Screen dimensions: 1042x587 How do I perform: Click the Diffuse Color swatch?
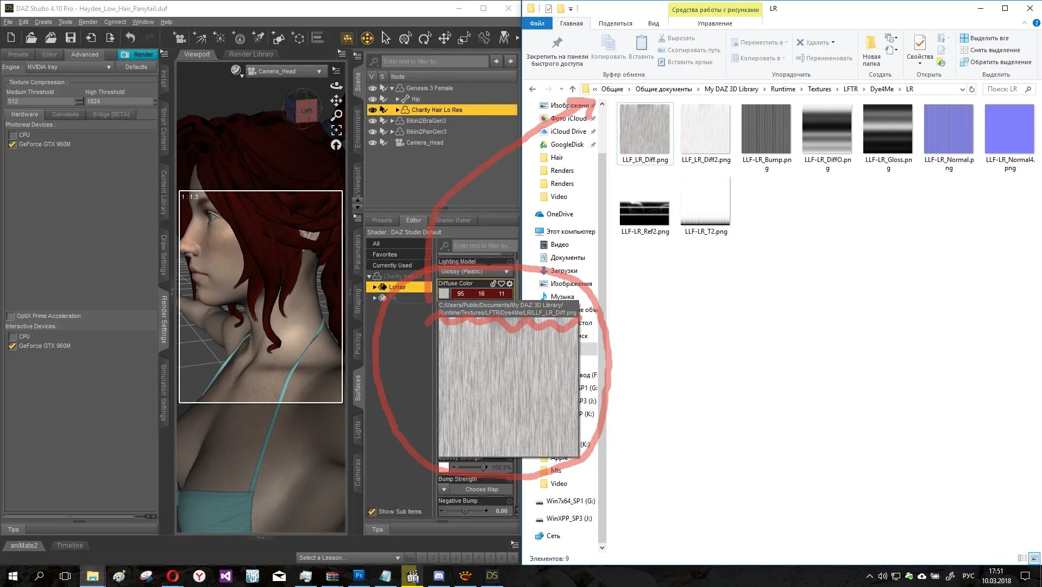pos(444,293)
